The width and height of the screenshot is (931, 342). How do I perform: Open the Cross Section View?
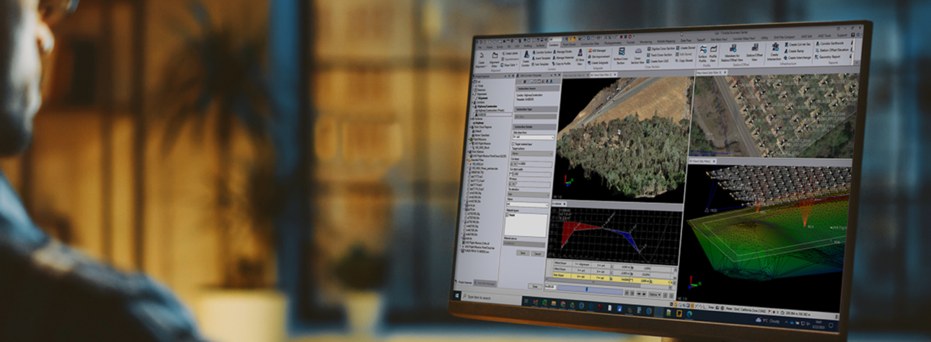(637, 56)
